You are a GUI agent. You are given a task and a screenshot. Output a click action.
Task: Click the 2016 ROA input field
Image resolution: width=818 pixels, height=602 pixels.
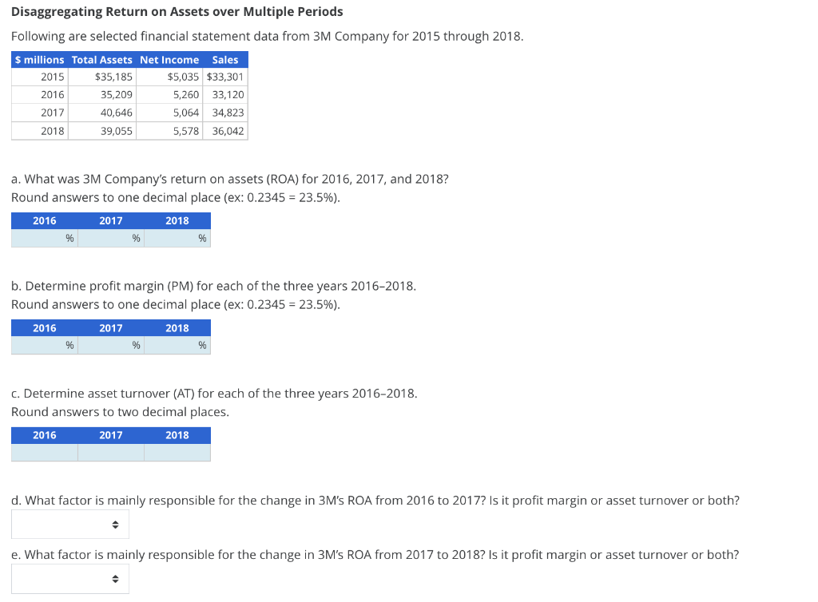[44, 237]
